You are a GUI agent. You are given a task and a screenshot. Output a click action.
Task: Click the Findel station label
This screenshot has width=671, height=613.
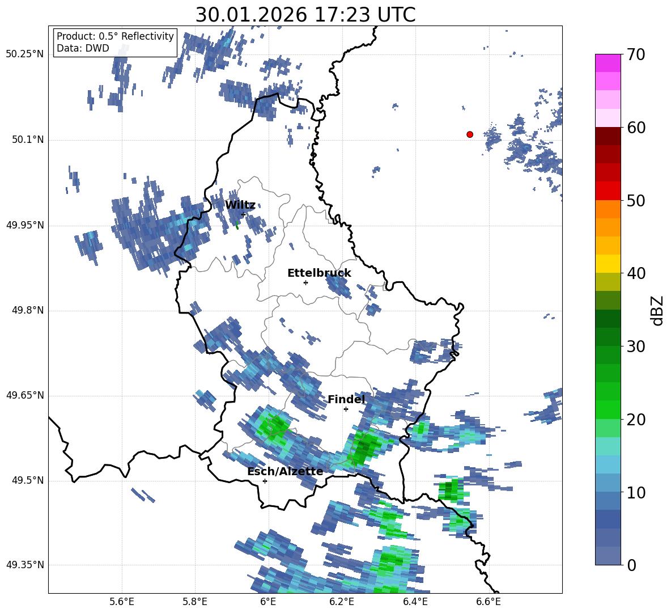pos(346,399)
